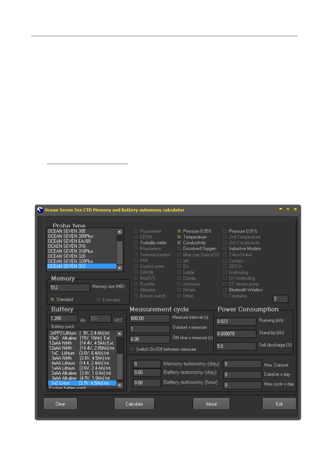Click Battery autonomy (day) result field

coord(147,372)
